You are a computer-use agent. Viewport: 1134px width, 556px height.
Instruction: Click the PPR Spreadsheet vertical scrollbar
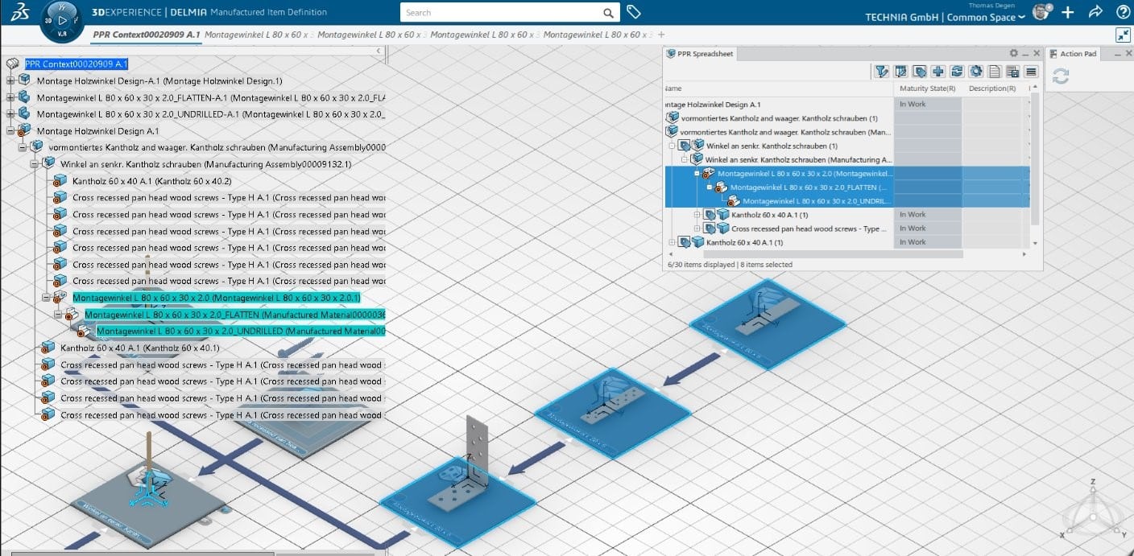[1036, 161]
